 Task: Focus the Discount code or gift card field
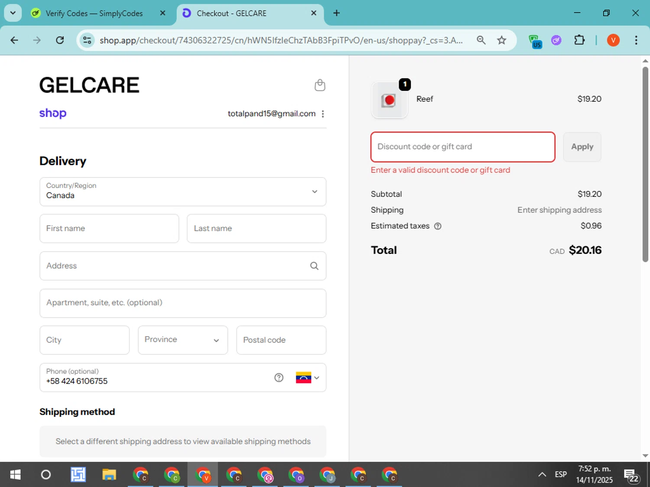tap(463, 147)
